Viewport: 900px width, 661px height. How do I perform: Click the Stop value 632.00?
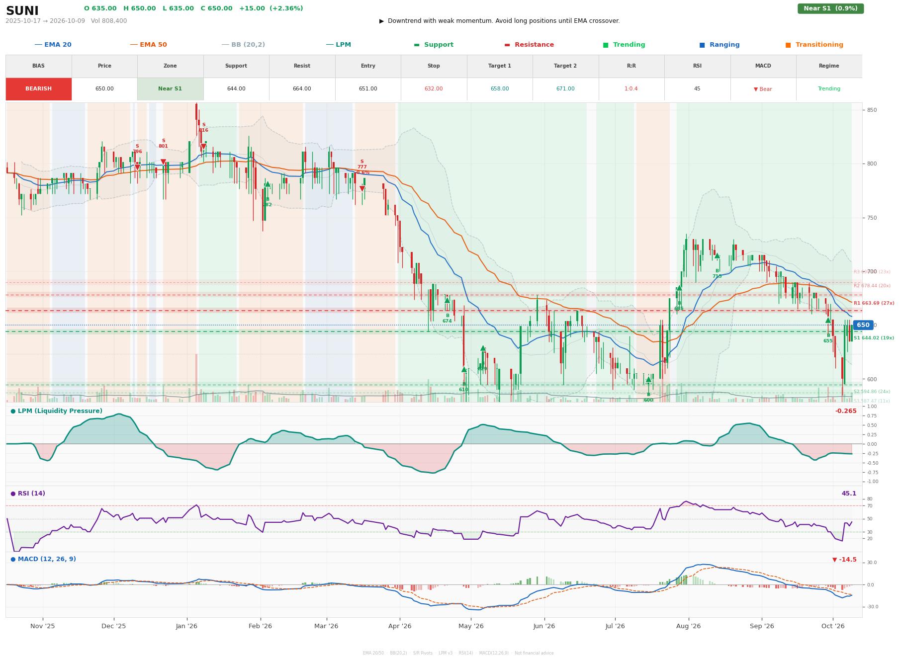pyautogui.click(x=434, y=89)
